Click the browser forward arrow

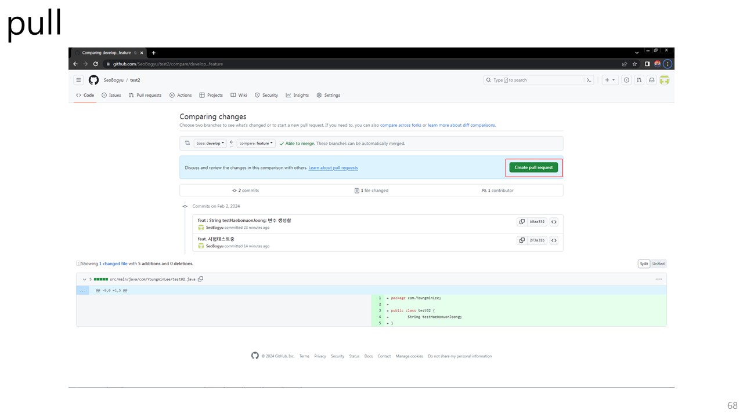86,64
